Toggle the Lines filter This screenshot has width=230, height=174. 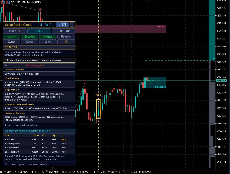click(x=48, y=42)
